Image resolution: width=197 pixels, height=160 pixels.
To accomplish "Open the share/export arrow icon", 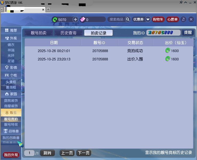I will coord(183,19).
